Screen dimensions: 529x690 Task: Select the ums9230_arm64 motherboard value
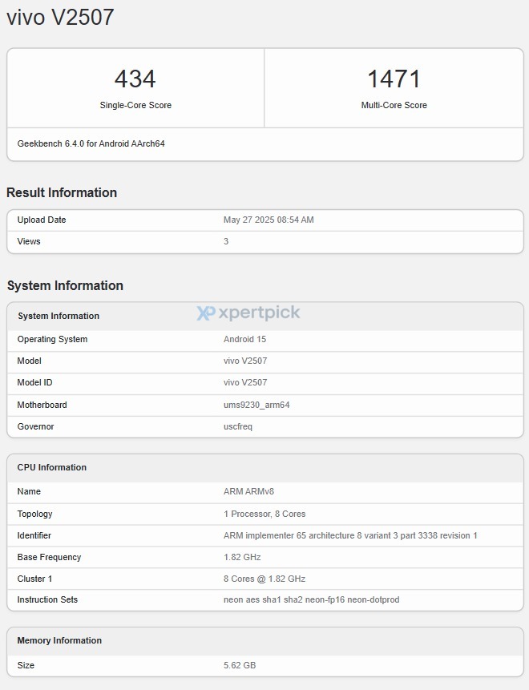coord(256,405)
